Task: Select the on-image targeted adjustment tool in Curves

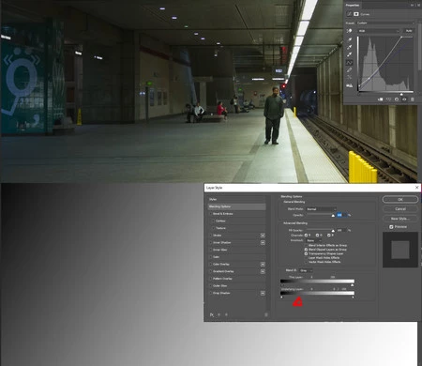Action: coord(349,31)
